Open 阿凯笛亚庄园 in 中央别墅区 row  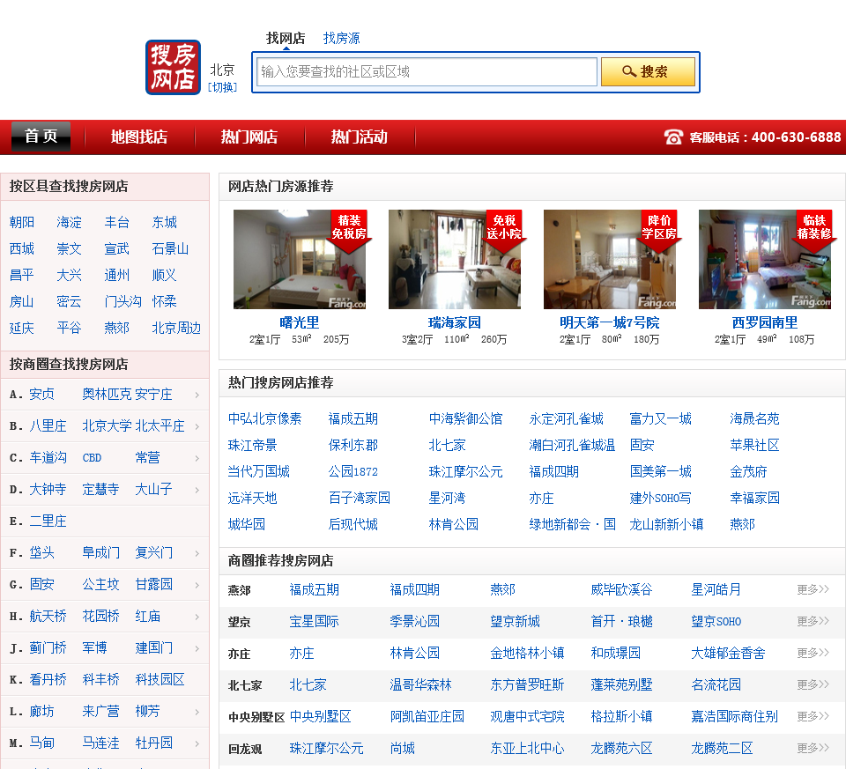[427, 716]
